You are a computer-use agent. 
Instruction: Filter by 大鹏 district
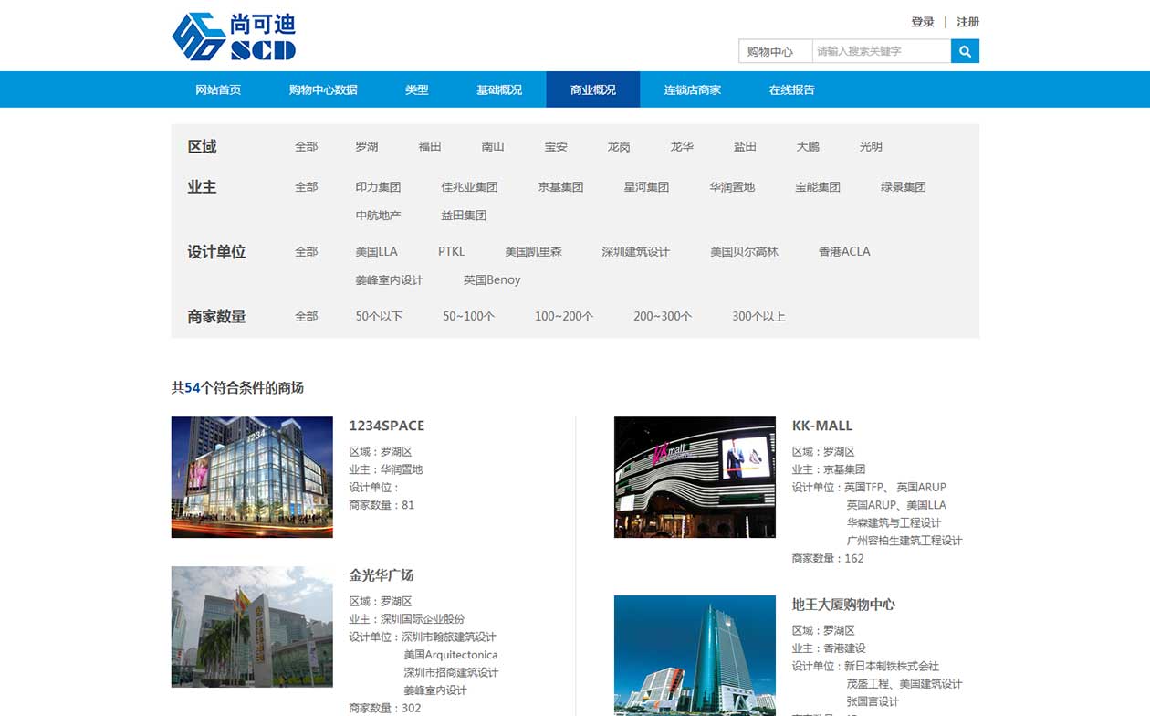(x=808, y=146)
